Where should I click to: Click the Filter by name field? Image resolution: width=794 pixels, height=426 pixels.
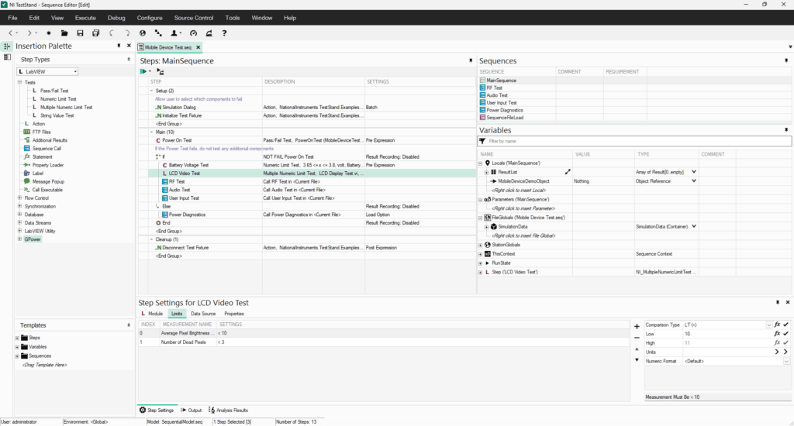(636, 142)
